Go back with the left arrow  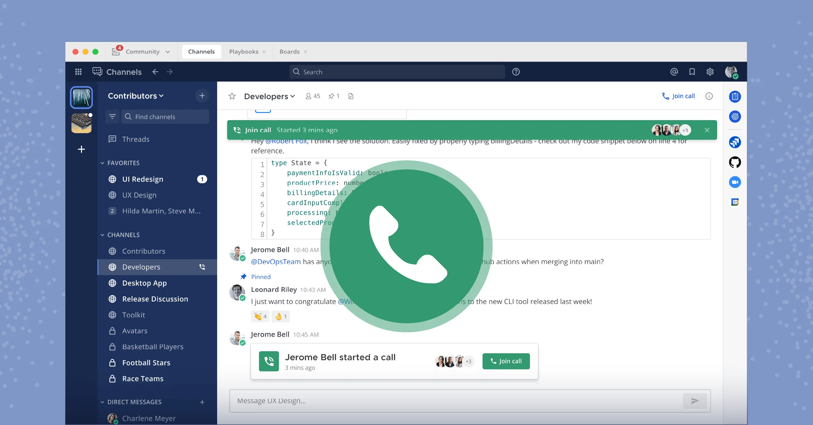(155, 72)
